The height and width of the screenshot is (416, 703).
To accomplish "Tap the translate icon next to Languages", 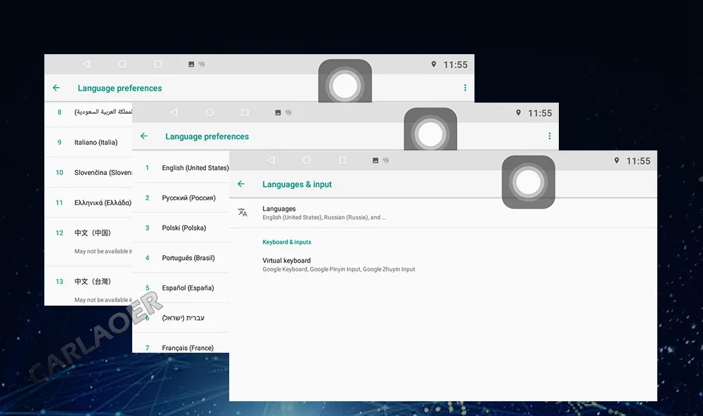I will (x=243, y=212).
